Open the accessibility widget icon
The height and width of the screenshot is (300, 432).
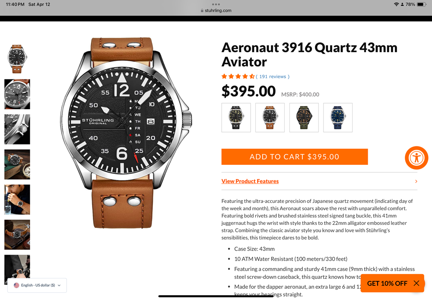coord(416,158)
